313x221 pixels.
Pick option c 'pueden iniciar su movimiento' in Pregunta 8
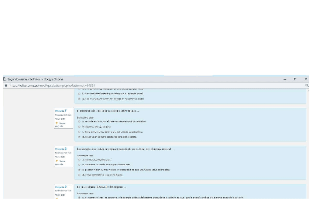point(79,170)
